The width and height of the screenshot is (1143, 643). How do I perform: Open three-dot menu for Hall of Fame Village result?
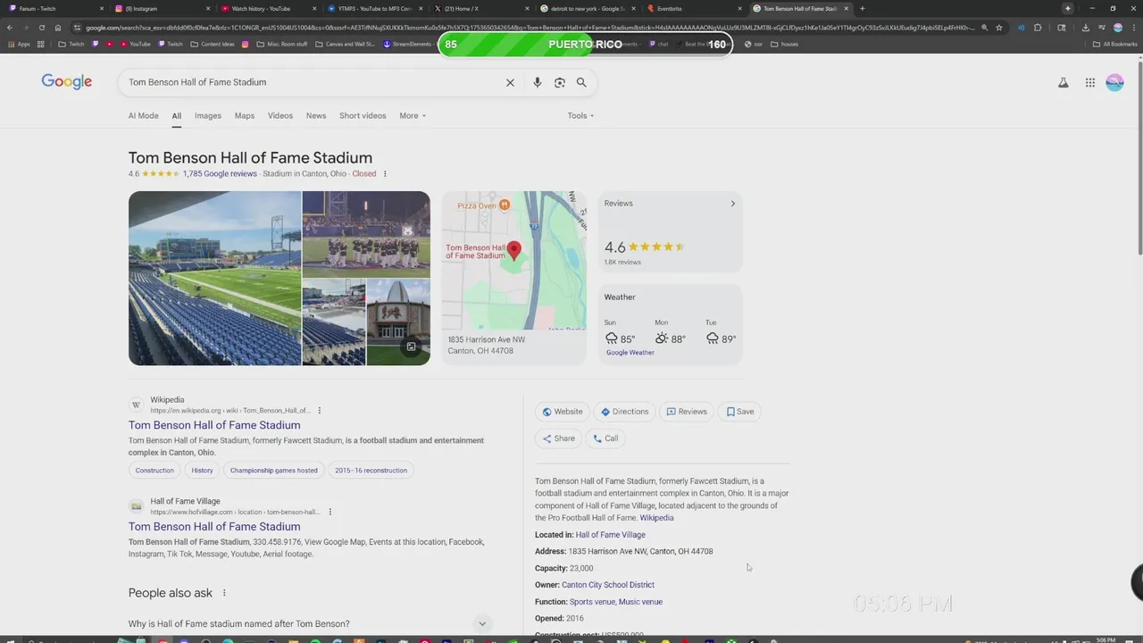pyautogui.click(x=330, y=512)
